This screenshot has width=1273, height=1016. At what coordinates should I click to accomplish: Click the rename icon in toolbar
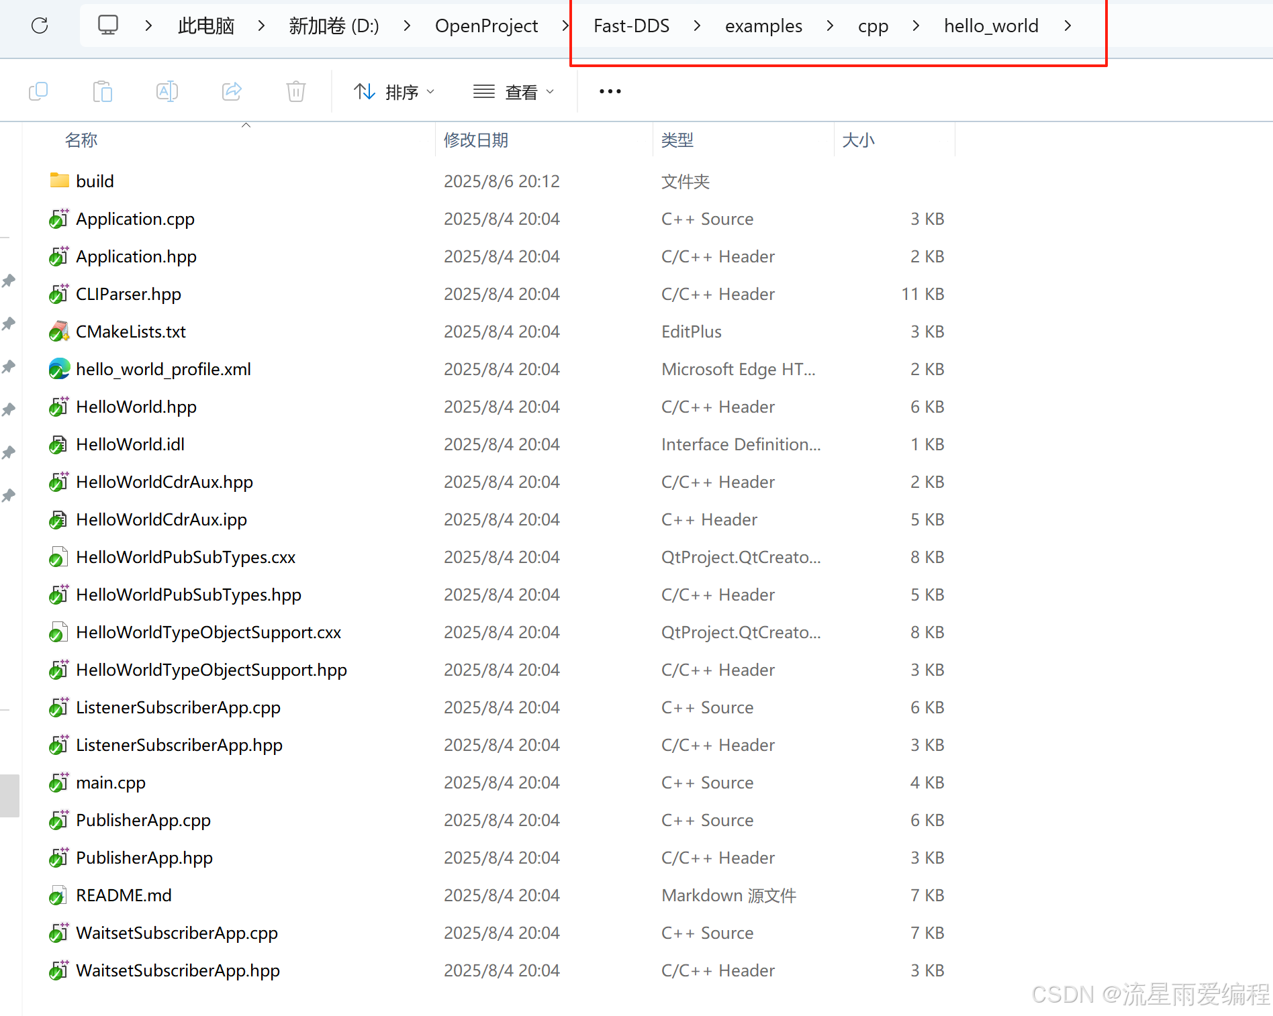pyautogui.click(x=167, y=91)
